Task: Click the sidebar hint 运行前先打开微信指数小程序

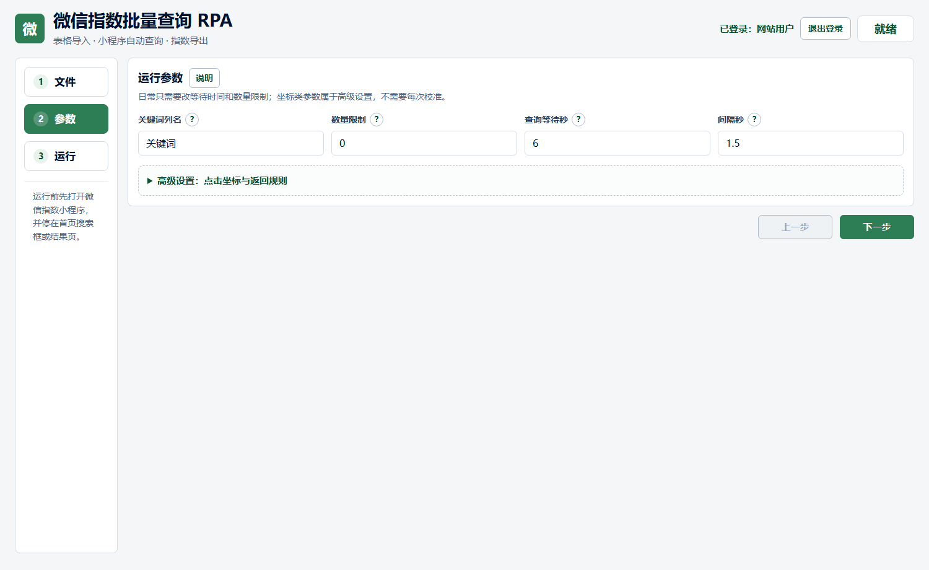Action: click(63, 216)
